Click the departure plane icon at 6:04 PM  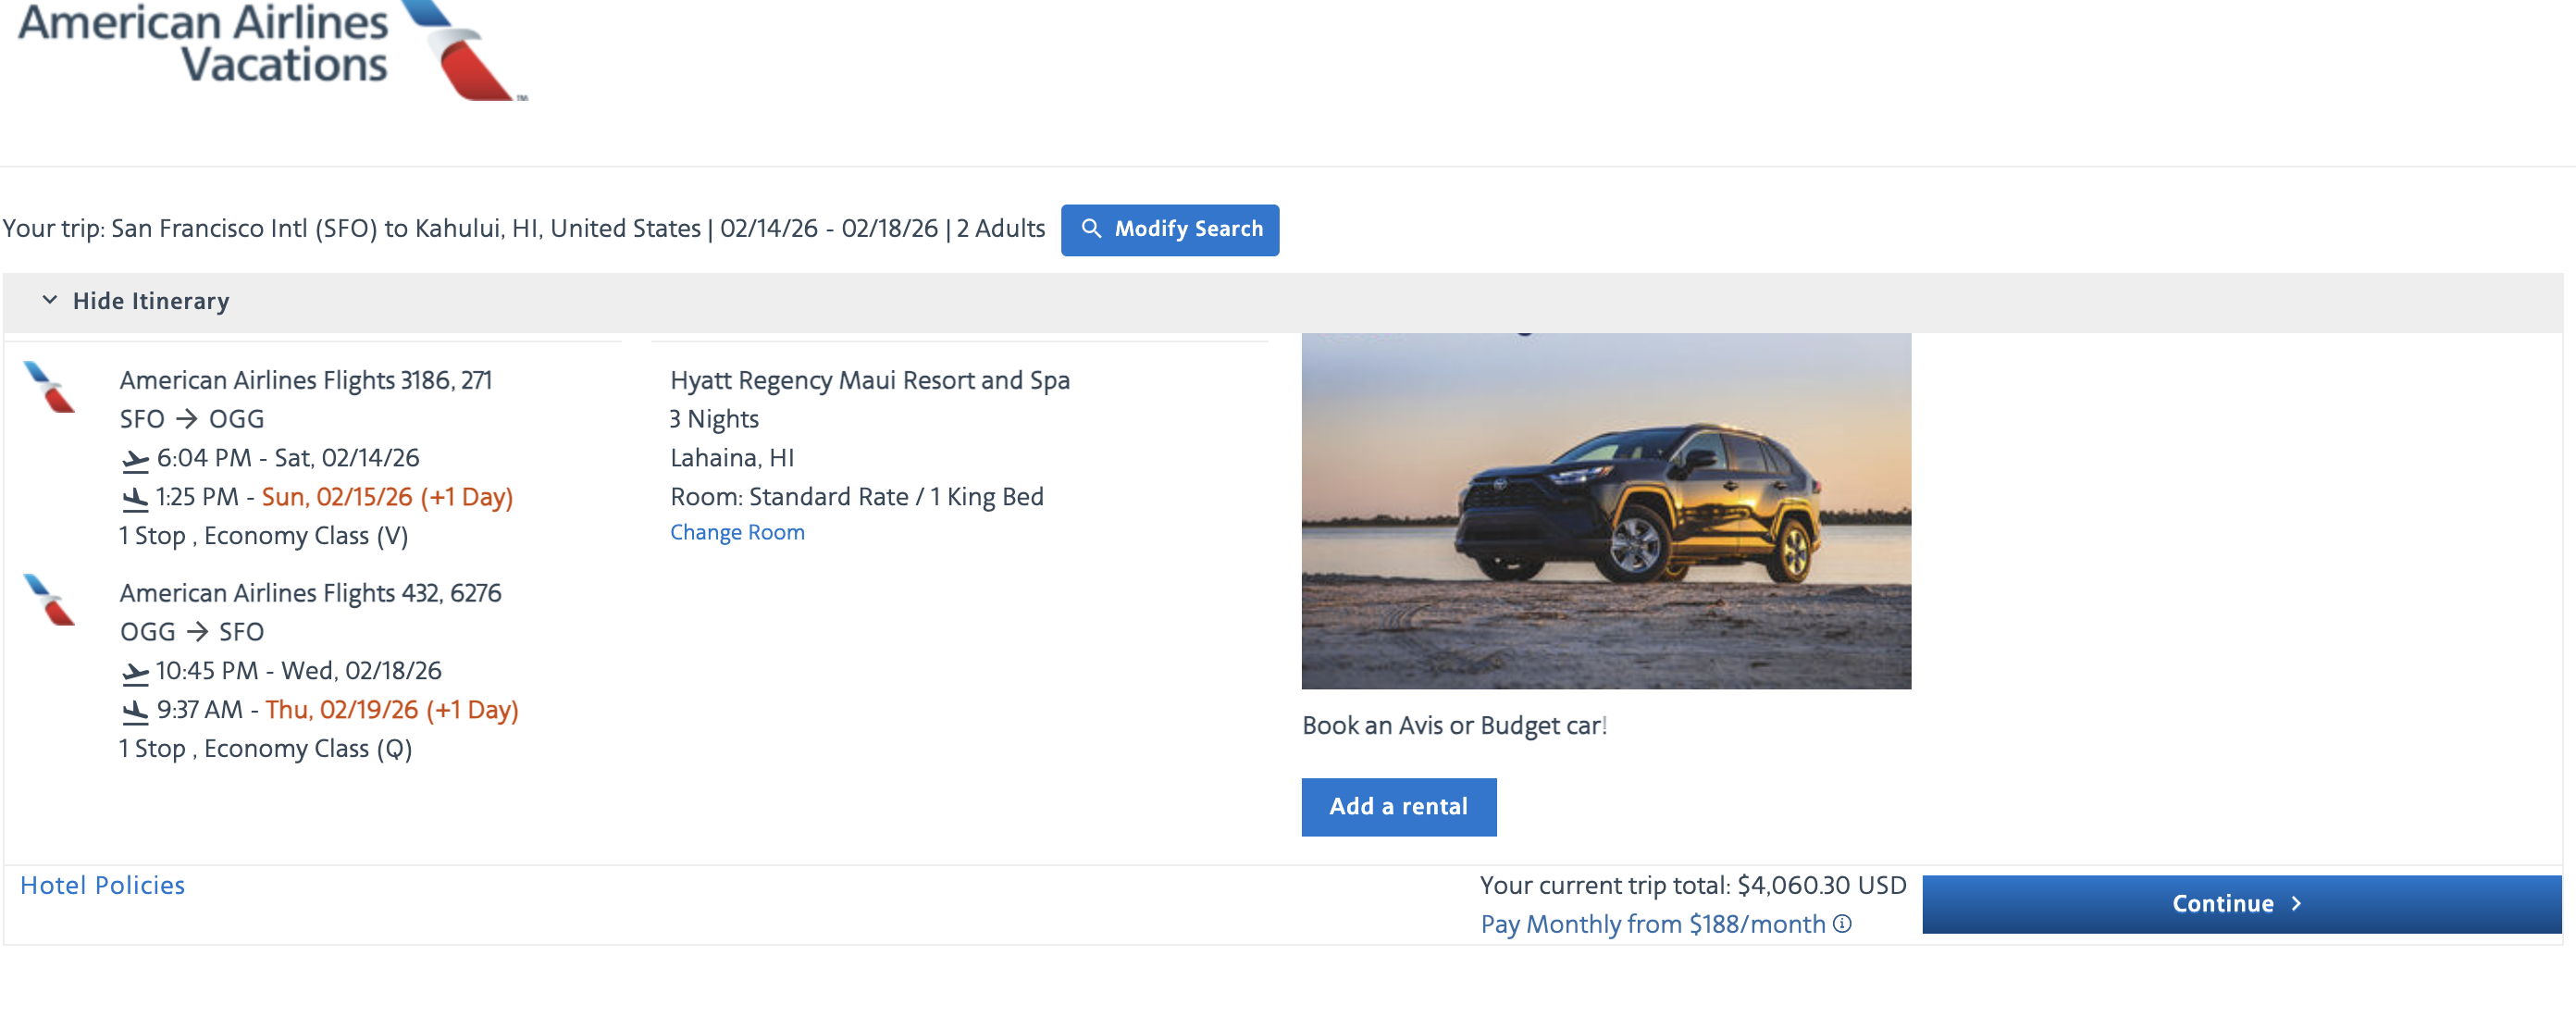[x=135, y=459]
